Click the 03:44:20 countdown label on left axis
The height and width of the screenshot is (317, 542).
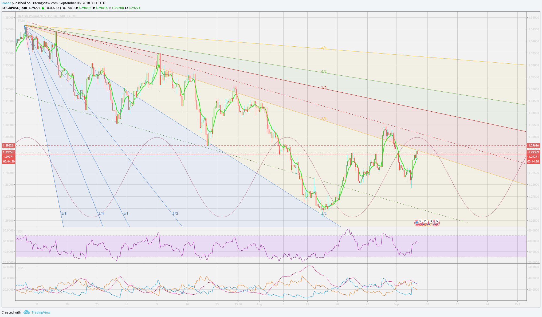coord(9,161)
